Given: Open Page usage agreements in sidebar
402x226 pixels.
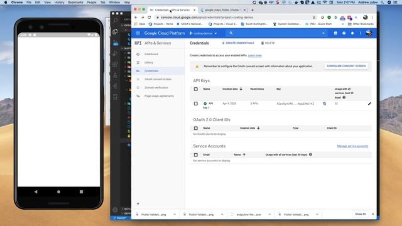Looking at the screenshot, I should click(159, 96).
